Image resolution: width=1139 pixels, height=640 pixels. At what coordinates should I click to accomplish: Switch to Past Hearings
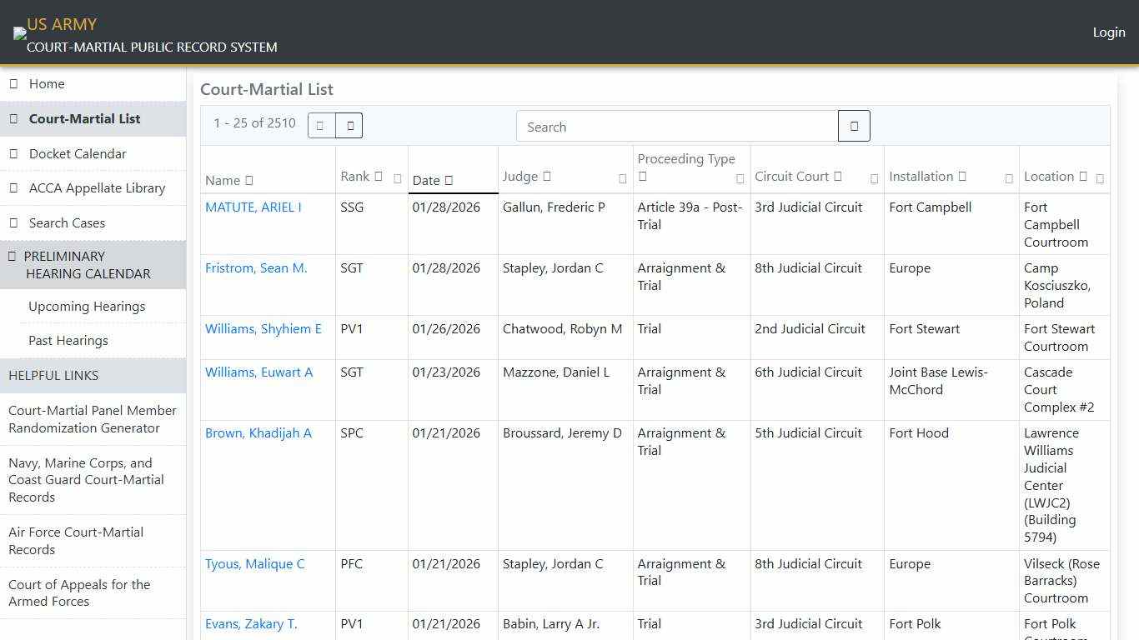coord(68,340)
